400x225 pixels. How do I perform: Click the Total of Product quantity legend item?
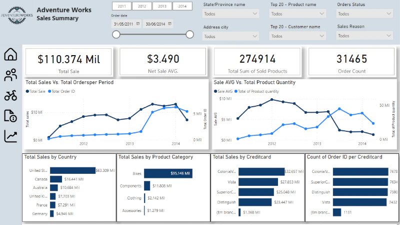256,91
